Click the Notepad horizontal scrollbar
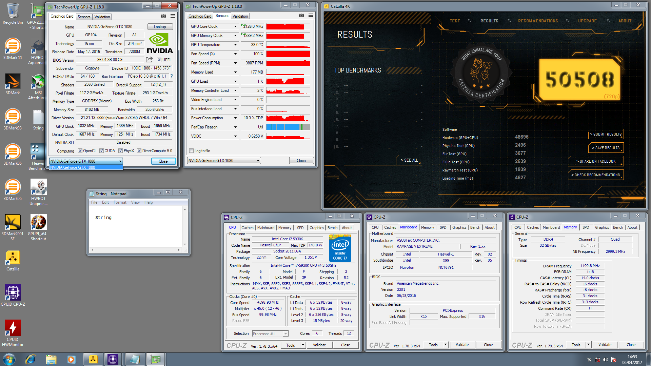 [136, 250]
